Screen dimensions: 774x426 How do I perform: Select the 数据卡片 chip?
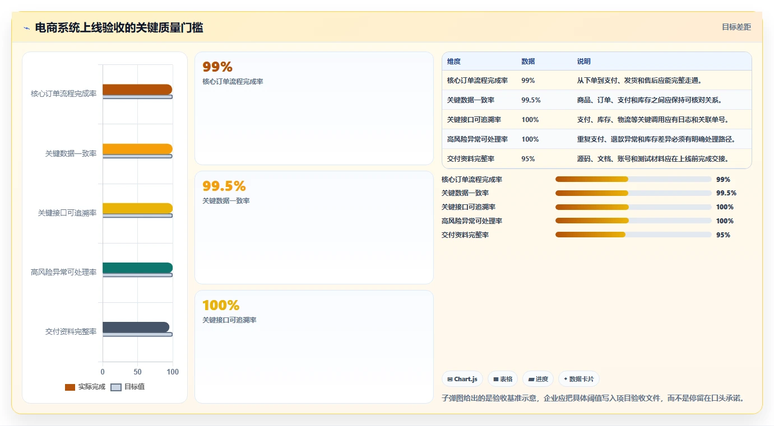click(x=579, y=379)
